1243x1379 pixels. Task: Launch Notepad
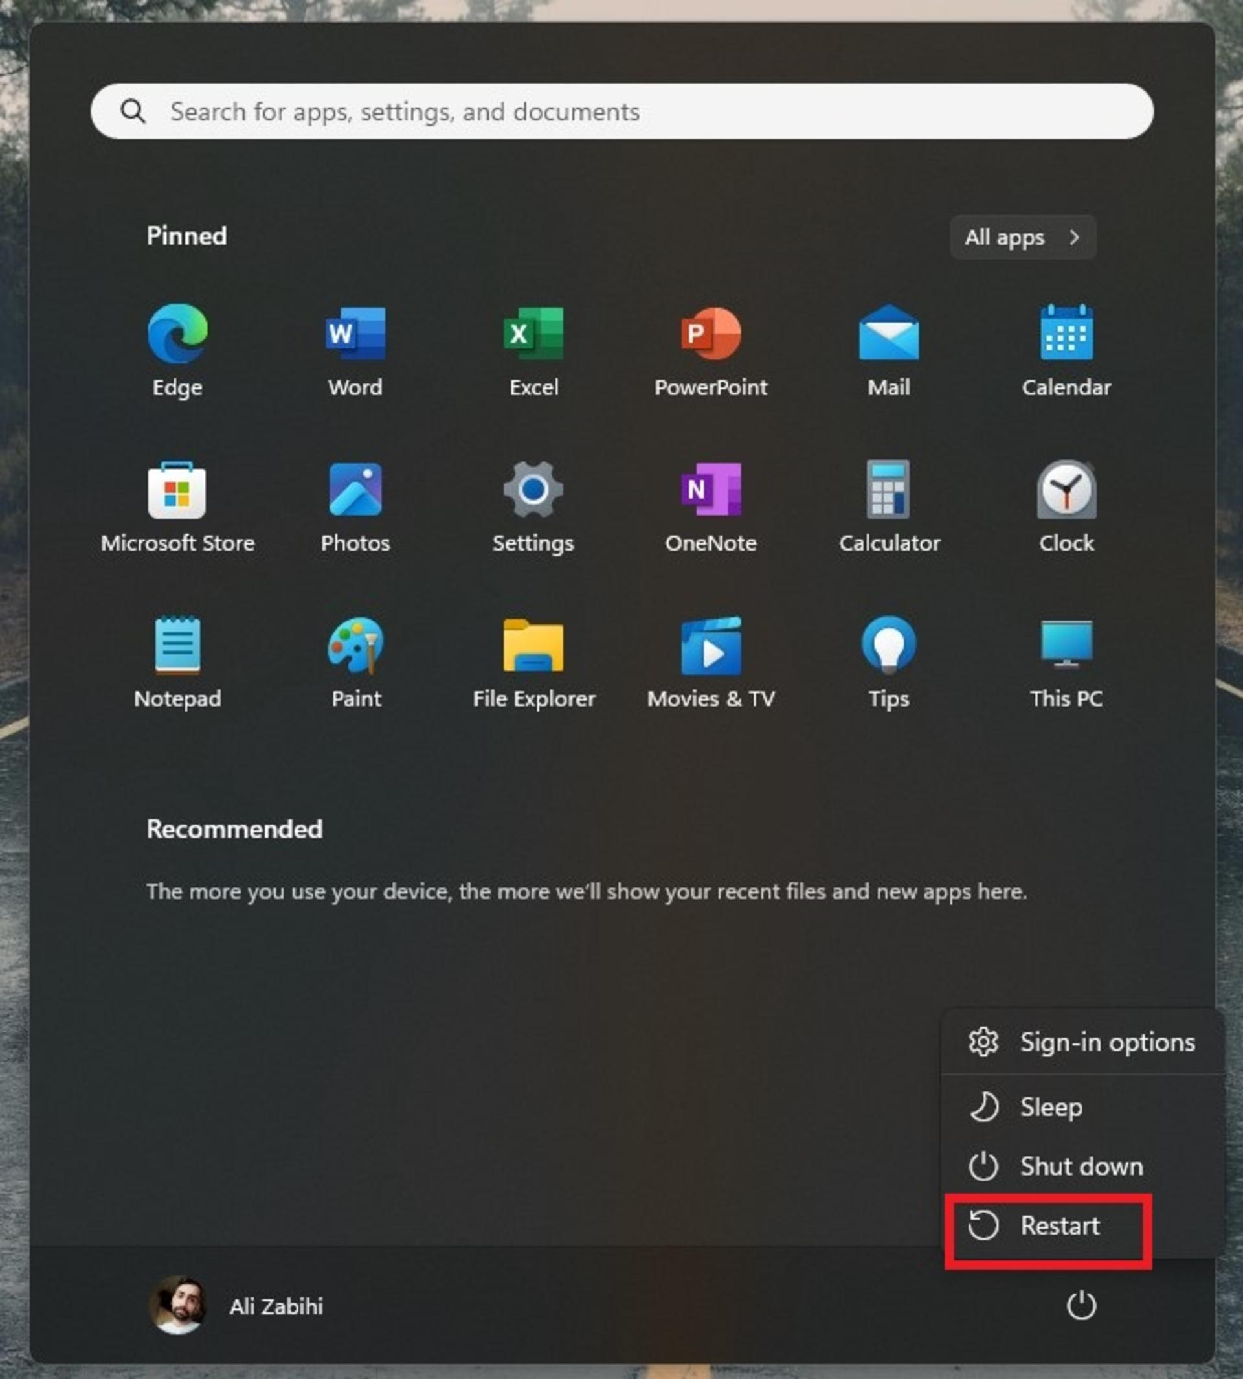tap(177, 663)
